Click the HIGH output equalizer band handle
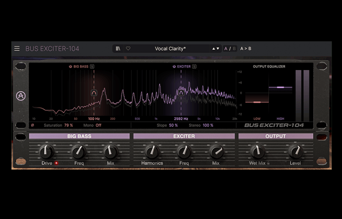342x219 pixels. coord(281,87)
